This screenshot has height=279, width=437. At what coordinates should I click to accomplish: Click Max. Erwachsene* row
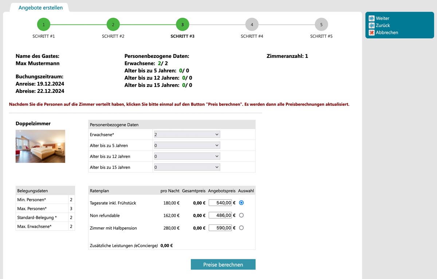tap(45, 227)
